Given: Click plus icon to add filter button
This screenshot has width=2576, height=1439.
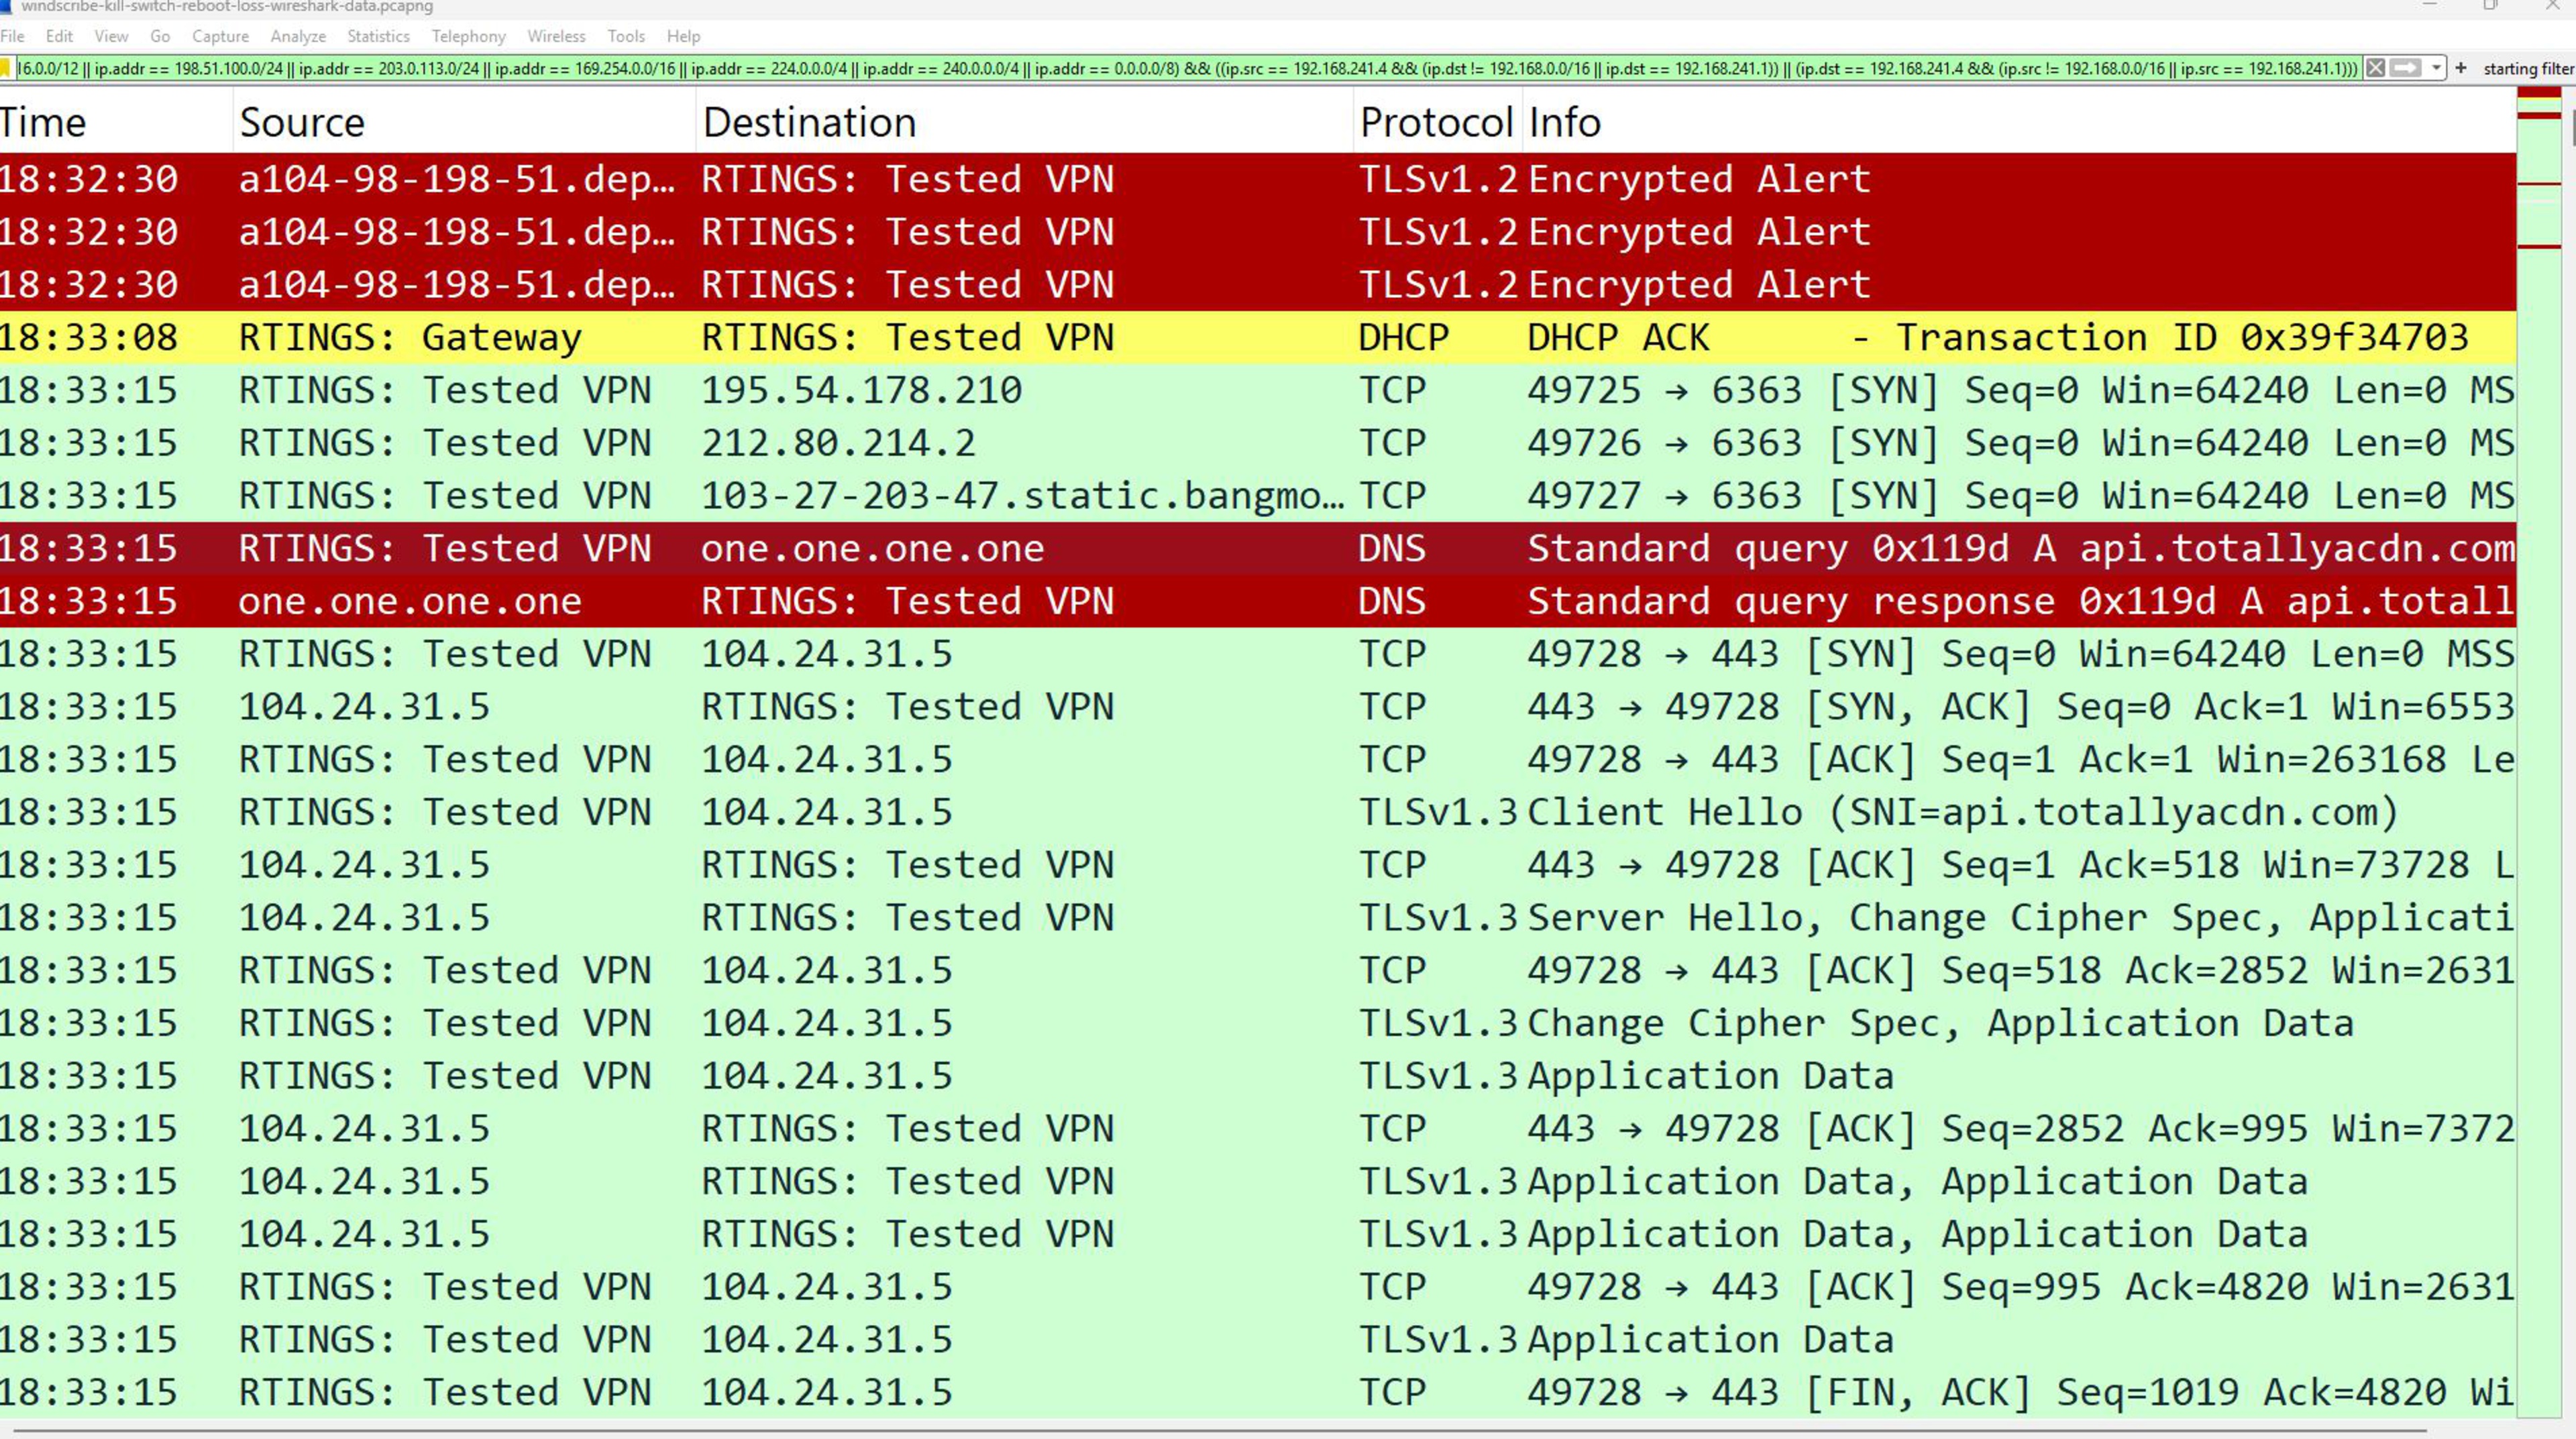Looking at the screenshot, I should pyautogui.click(x=2461, y=68).
